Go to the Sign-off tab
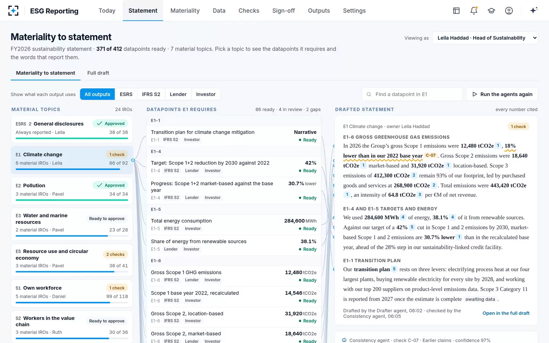The image size is (549, 343). pyautogui.click(x=284, y=11)
